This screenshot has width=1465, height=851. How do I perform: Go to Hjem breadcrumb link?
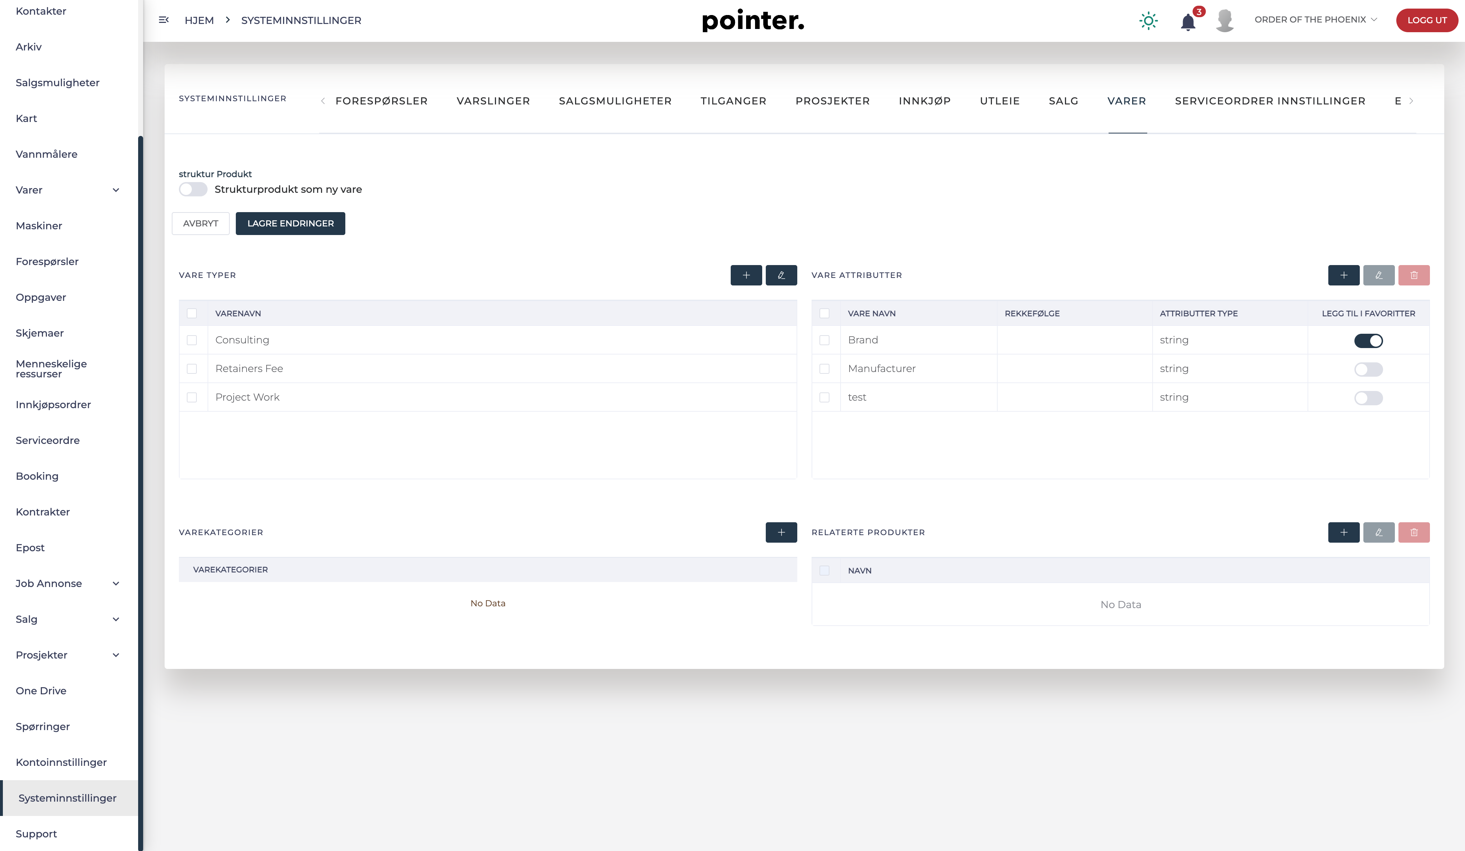[199, 20]
